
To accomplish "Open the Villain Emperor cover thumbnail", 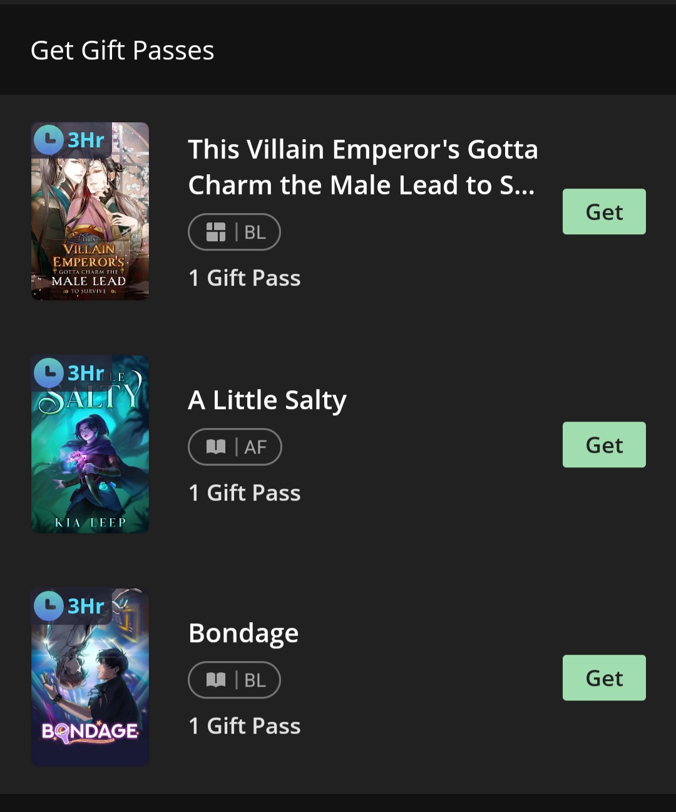I will point(90,211).
